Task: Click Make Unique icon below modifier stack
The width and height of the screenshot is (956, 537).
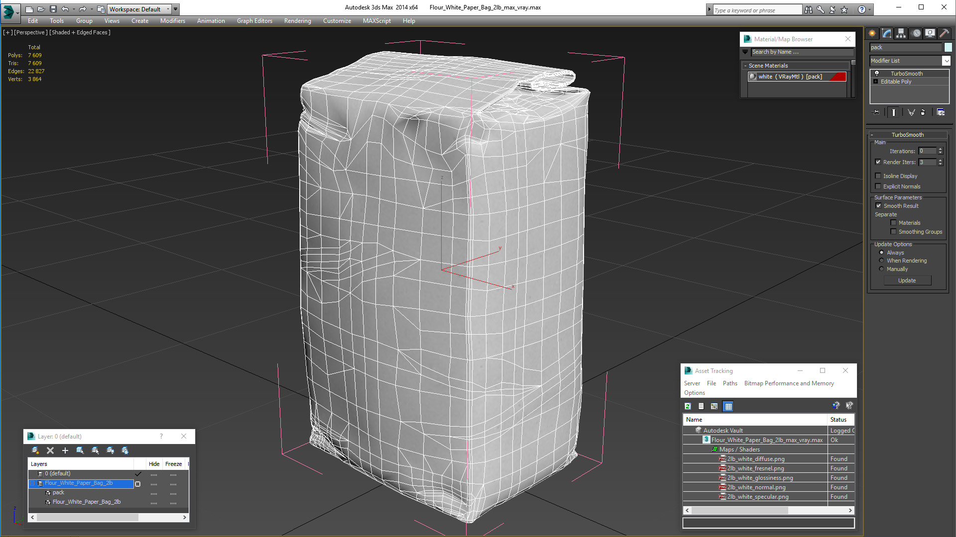Action: pyautogui.click(x=911, y=112)
